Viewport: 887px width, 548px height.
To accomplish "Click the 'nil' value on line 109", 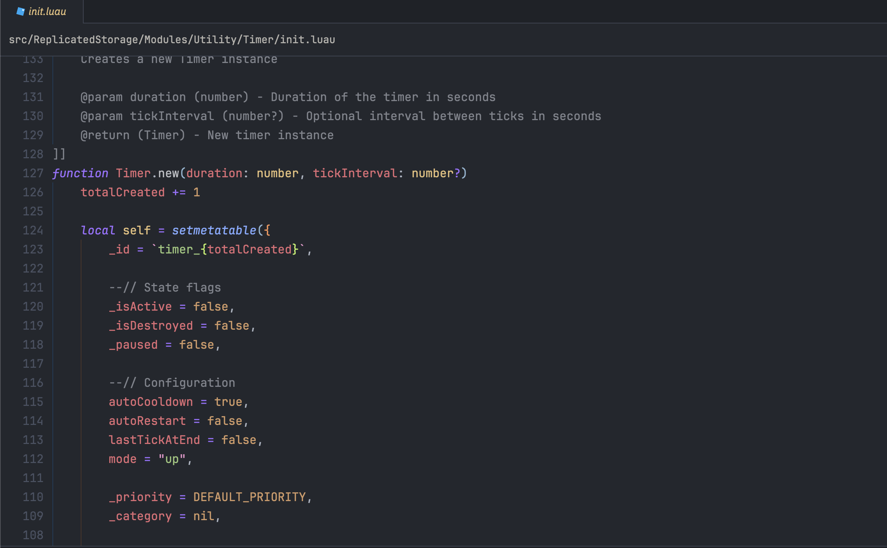I will (x=204, y=516).
